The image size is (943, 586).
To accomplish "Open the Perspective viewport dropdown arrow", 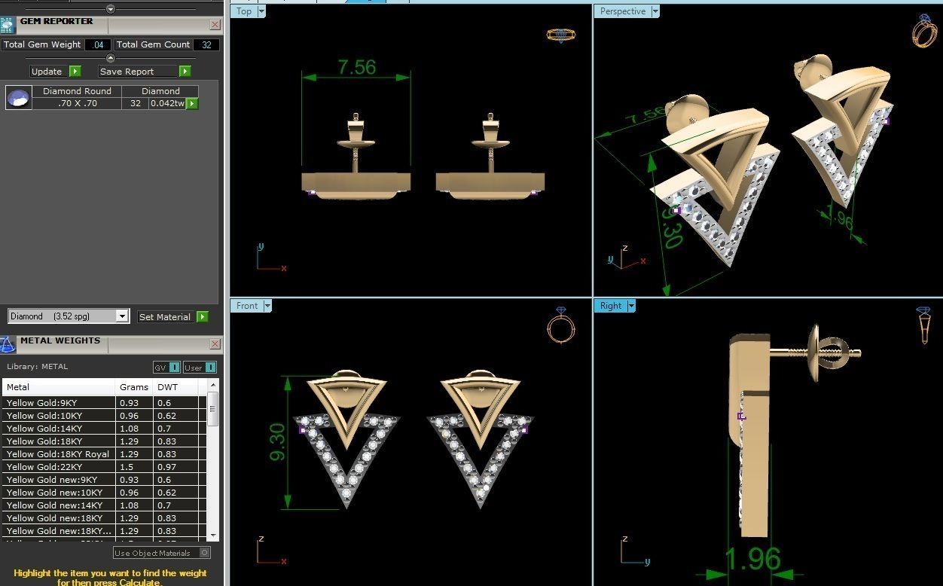I will coord(655,11).
